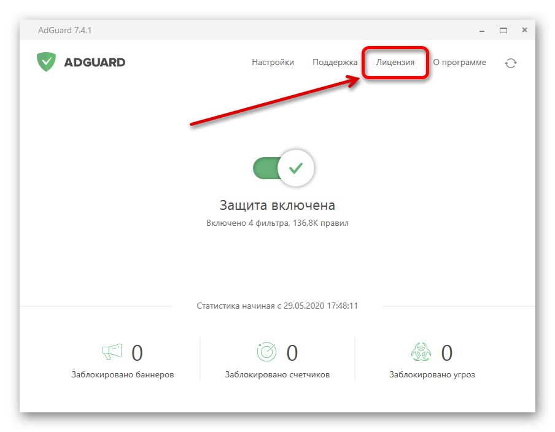Viewport: 555px width, 432px height.
Task: Disable protection using the green toggle
Action: tap(267, 168)
